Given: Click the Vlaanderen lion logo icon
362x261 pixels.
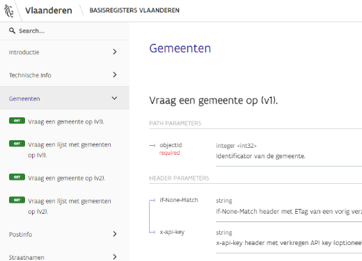Looking at the screenshot, I should coord(9,10).
